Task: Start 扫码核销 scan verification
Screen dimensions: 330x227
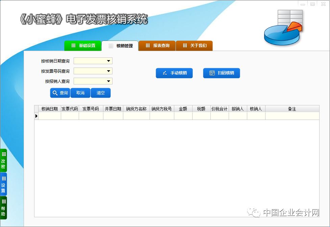Action: click(221, 73)
